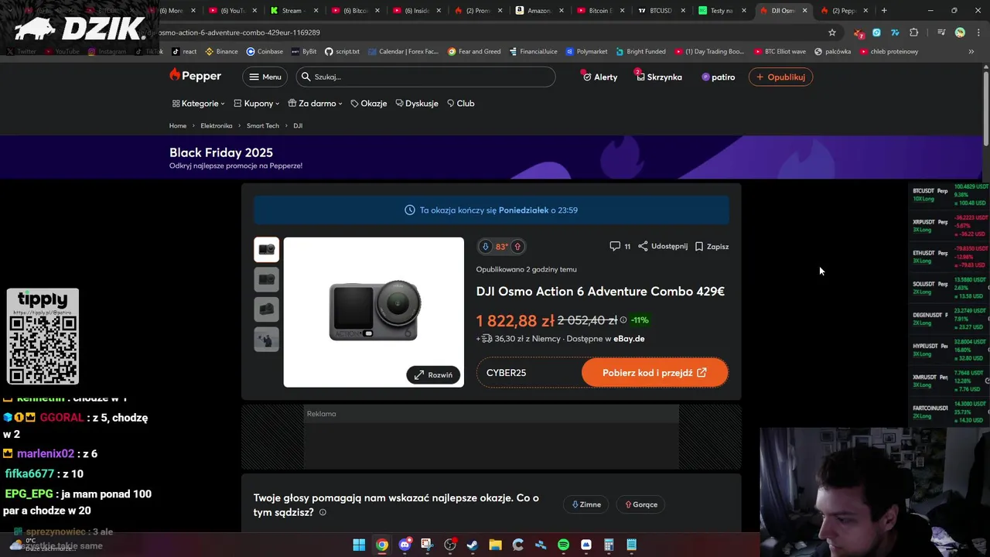Expand the product image with Rozwiń

pos(433,374)
